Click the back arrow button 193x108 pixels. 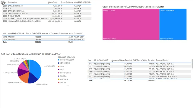[3, 3]
